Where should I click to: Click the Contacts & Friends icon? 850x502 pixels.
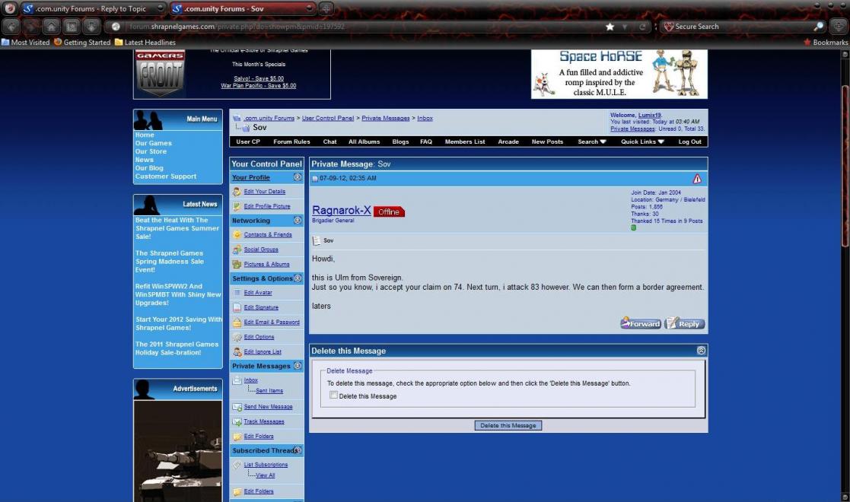pyautogui.click(x=237, y=235)
